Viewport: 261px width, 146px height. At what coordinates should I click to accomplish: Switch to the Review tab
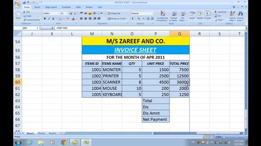(89, 7)
